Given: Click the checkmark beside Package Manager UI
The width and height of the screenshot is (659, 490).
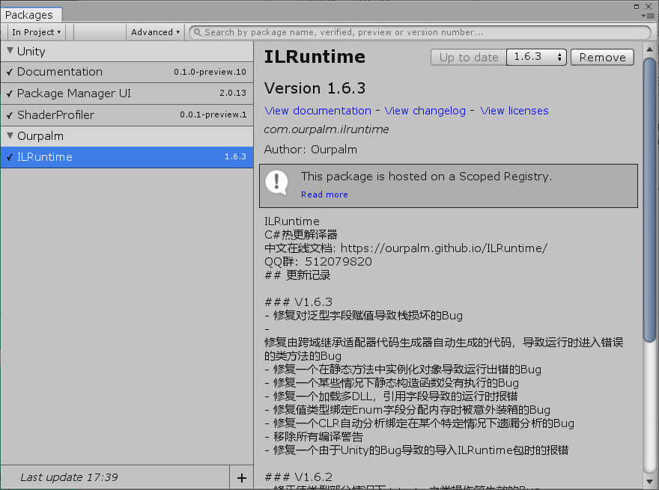Looking at the screenshot, I should point(9,94).
